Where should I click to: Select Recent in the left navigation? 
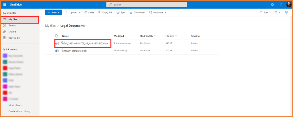point(12,26)
